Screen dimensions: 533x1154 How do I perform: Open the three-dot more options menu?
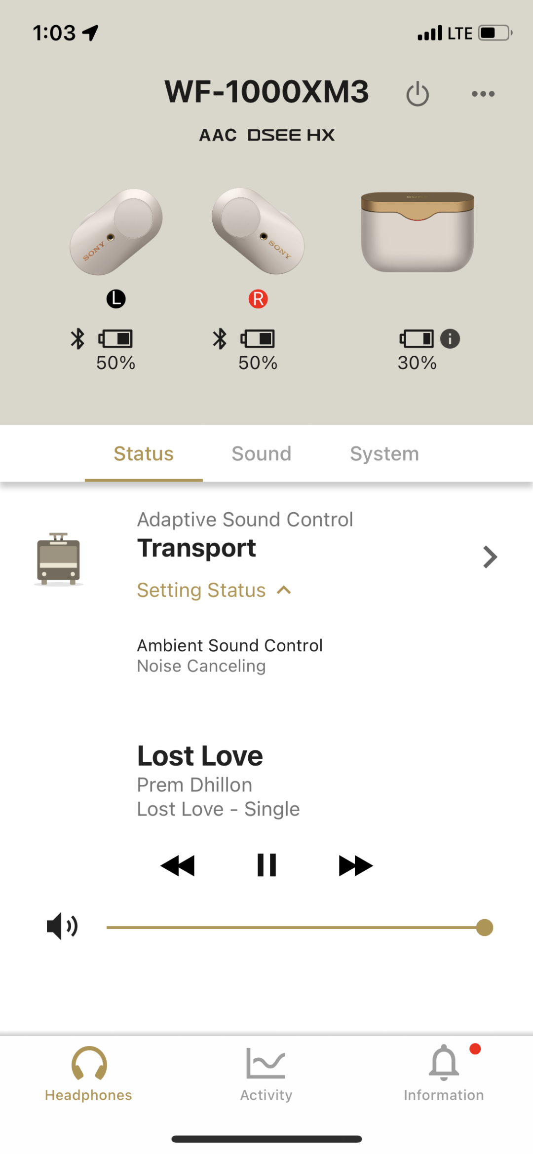[x=483, y=94]
